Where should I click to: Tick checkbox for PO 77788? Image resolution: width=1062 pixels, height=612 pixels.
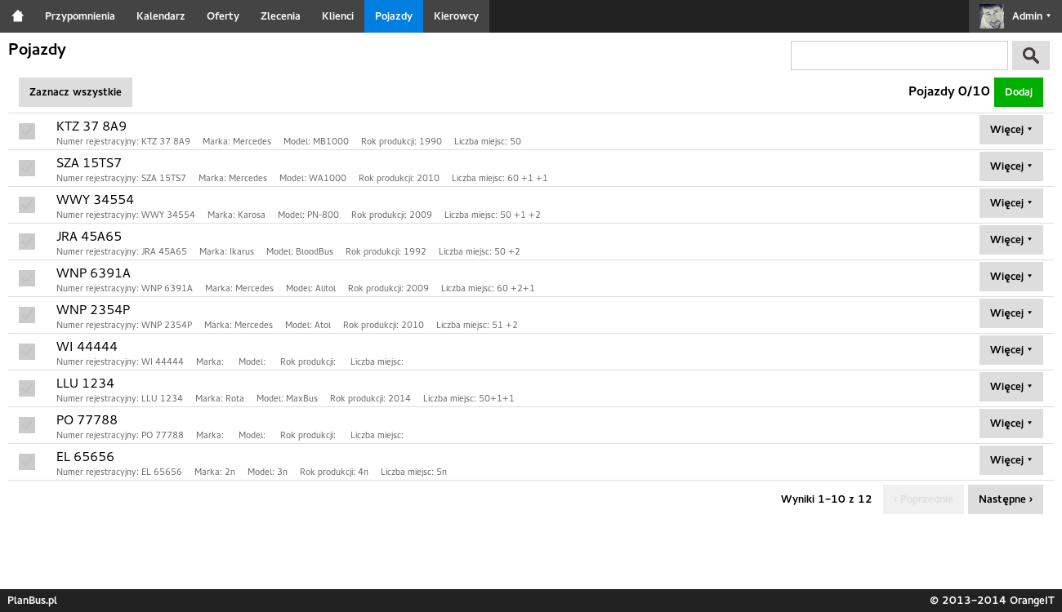[27, 425]
